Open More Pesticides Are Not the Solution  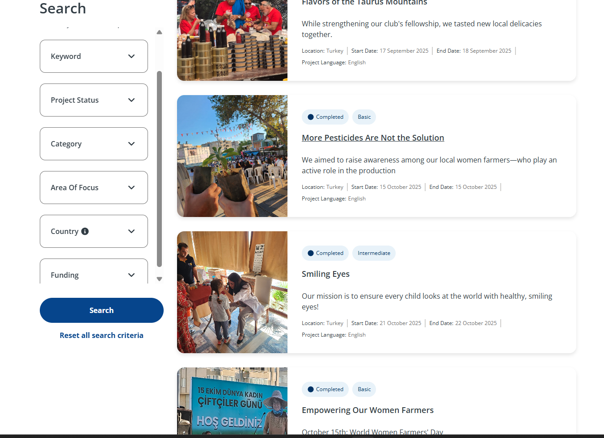pyautogui.click(x=373, y=138)
